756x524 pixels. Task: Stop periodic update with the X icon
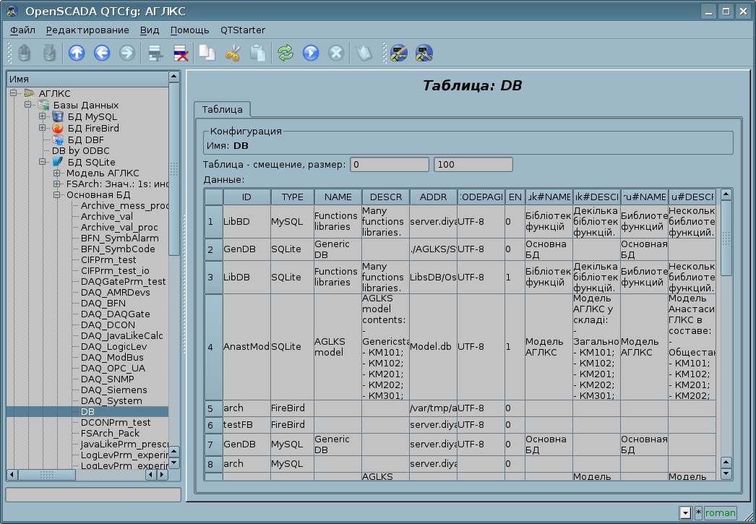pyautogui.click(x=336, y=53)
